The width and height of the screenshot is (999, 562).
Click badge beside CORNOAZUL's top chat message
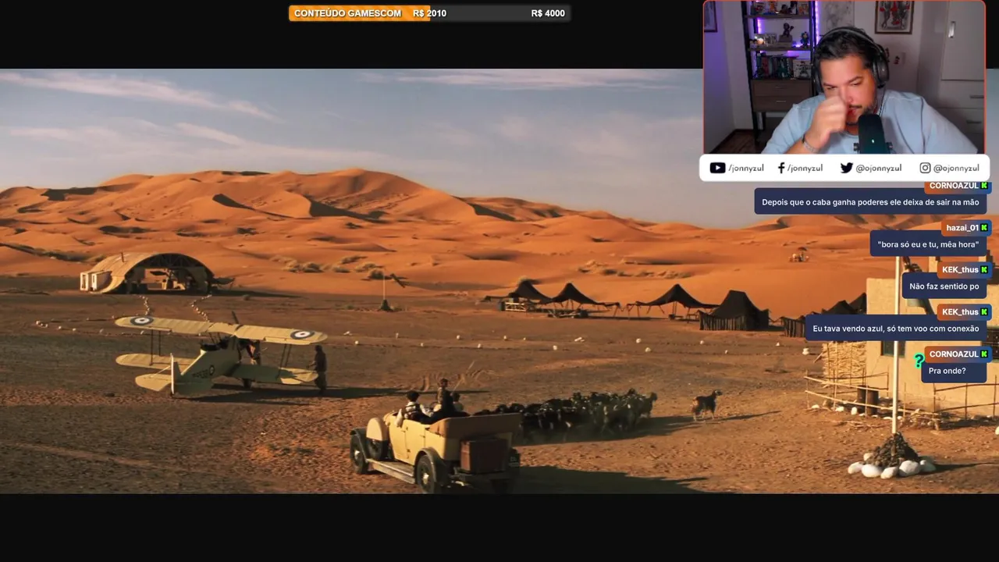(x=984, y=186)
